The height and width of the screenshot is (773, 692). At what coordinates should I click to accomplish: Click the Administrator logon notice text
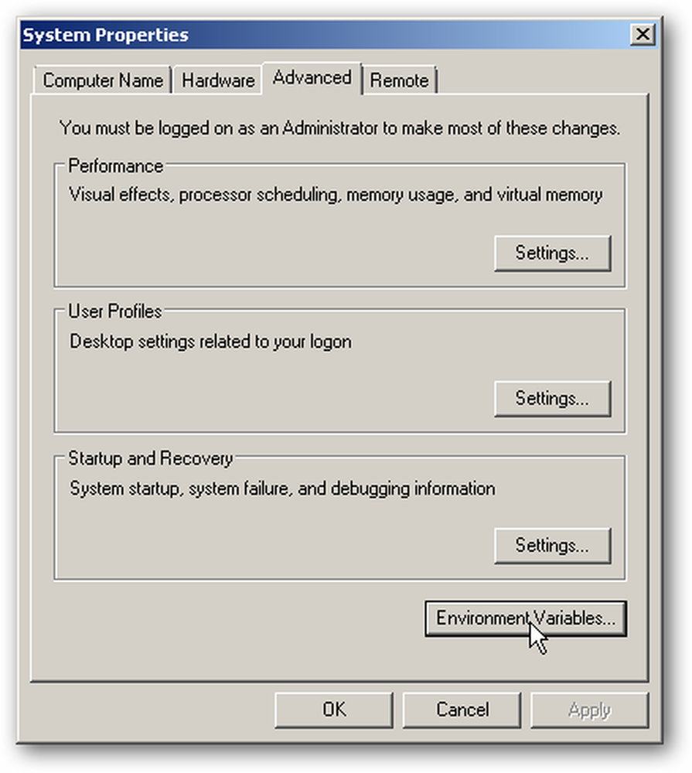tap(340, 128)
